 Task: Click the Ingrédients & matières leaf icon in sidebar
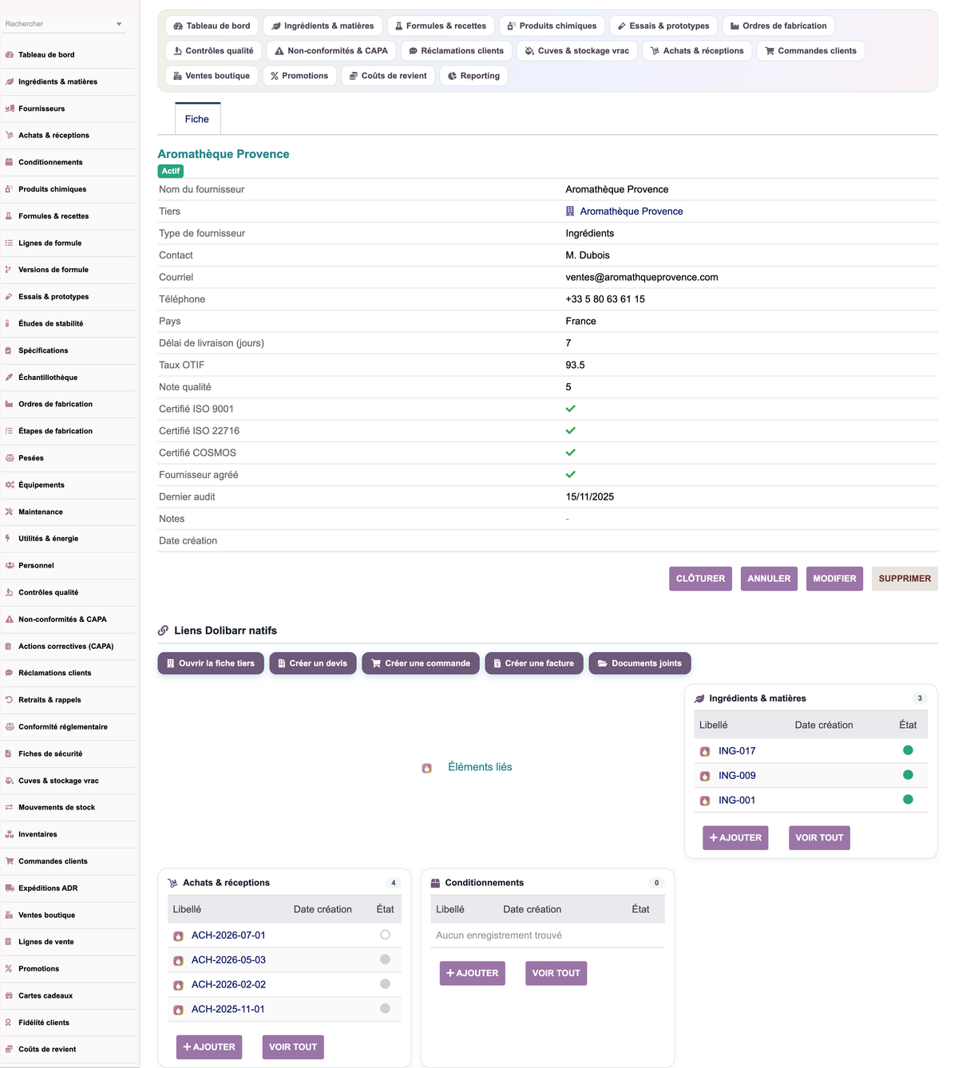pyautogui.click(x=10, y=81)
